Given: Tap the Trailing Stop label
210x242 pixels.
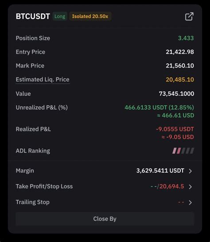Looking at the screenshot, I should pyautogui.click(x=33, y=202).
